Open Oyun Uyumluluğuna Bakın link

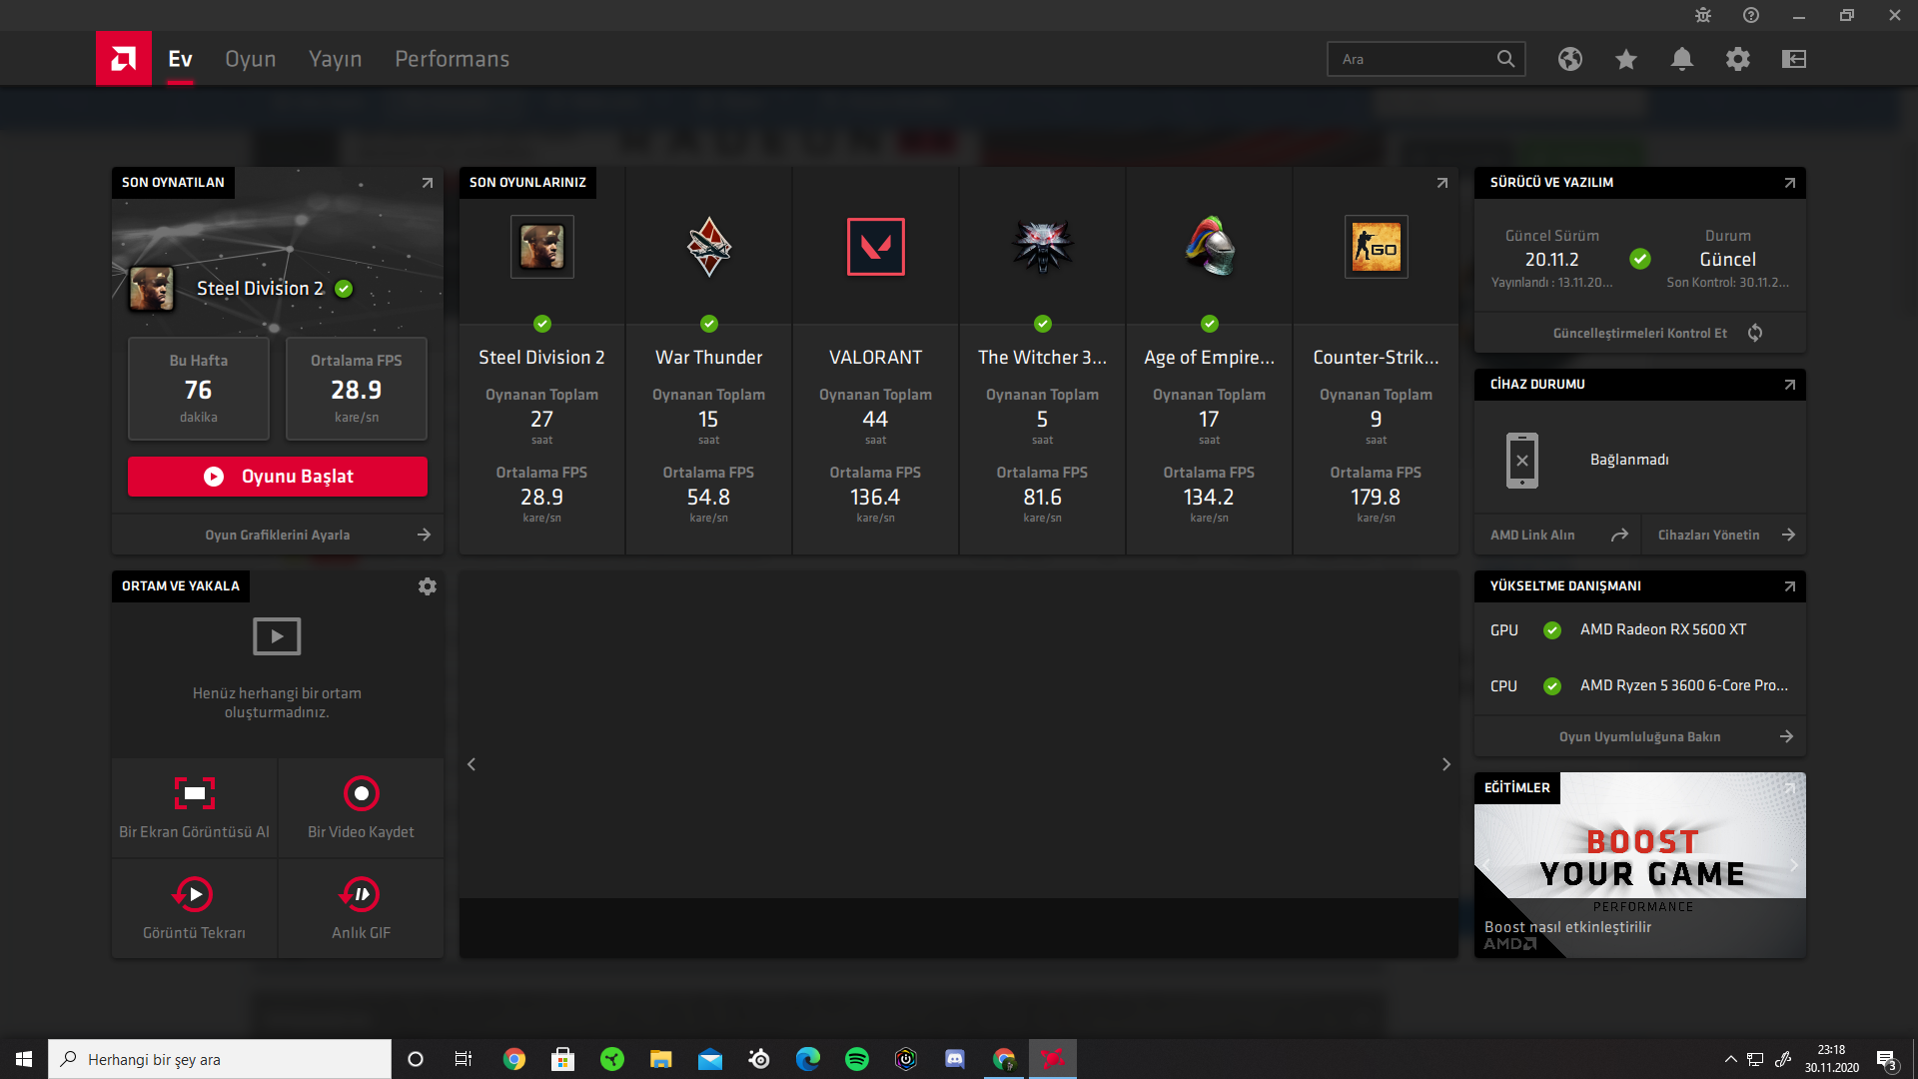tap(1640, 736)
